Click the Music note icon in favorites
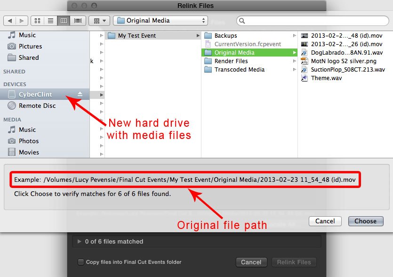Screen dimensions: 393x277 point(11,35)
